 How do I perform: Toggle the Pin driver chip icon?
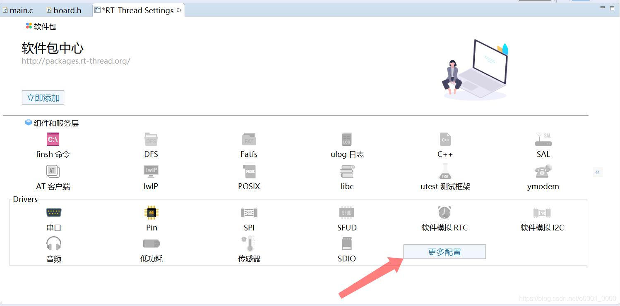[x=151, y=213]
